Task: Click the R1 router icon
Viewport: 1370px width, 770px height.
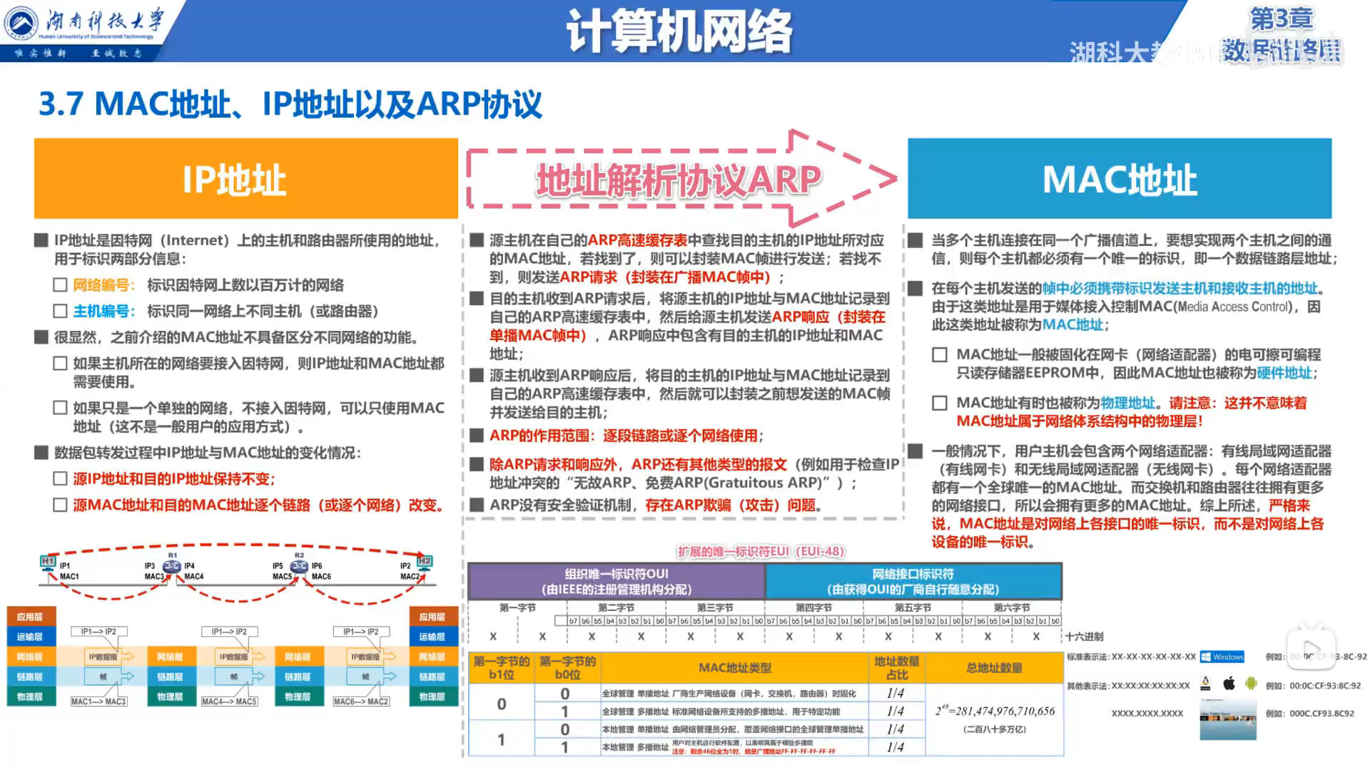Action: 172,568
